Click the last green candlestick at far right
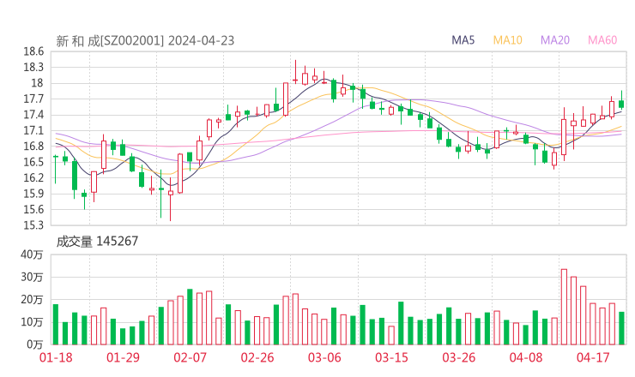 tap(621, 100)
